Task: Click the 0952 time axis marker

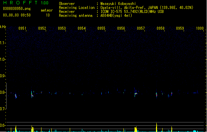Action: (42, 28)
